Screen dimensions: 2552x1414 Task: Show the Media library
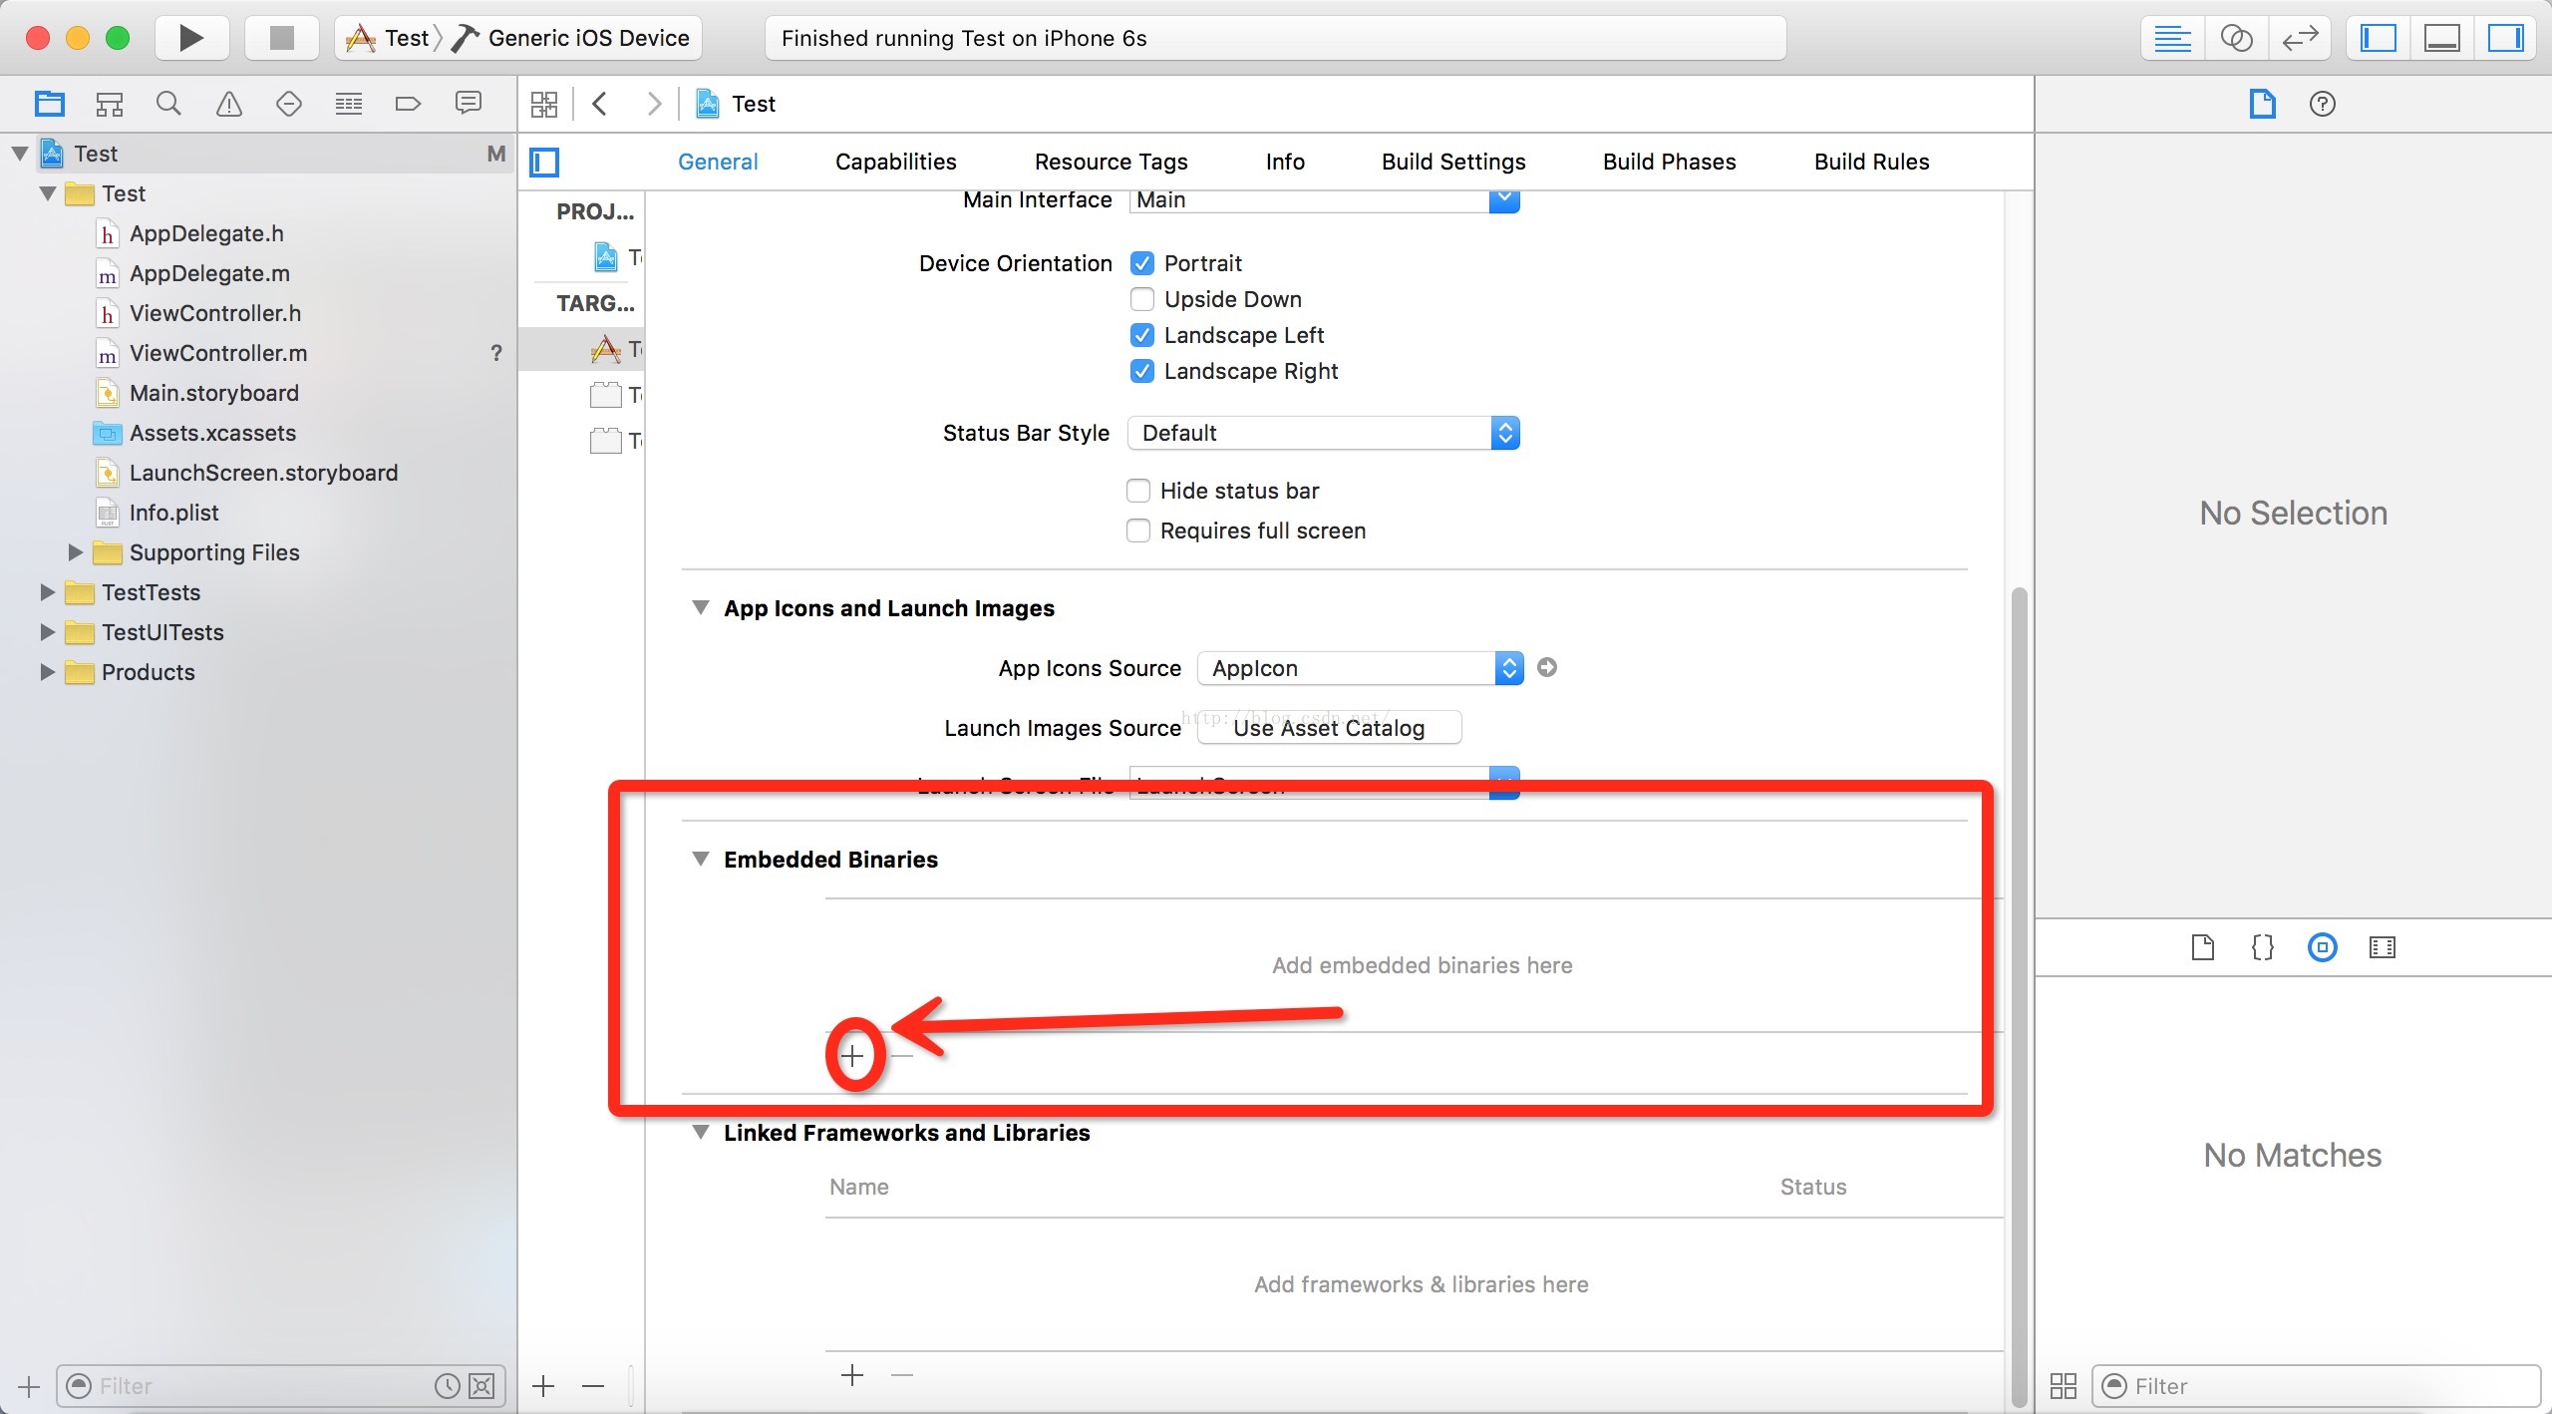click(x=2383, y=947)
